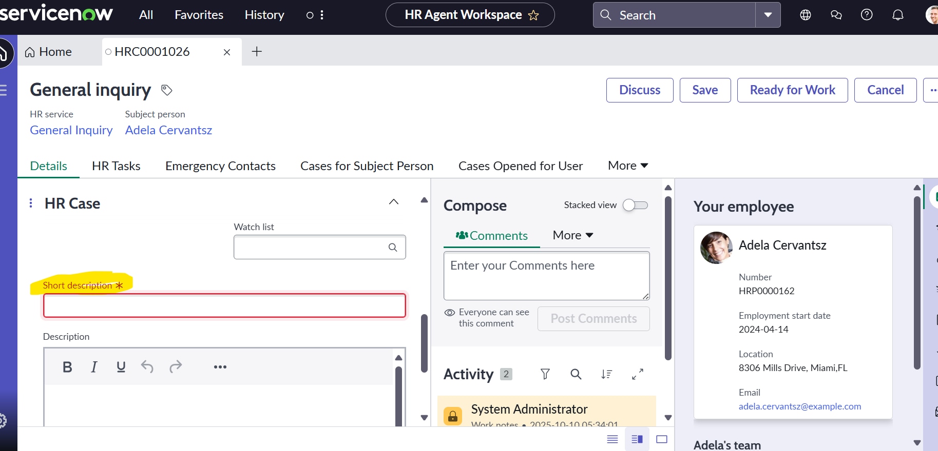Click the Short description input field
The image size is (938, 451).
224,306
